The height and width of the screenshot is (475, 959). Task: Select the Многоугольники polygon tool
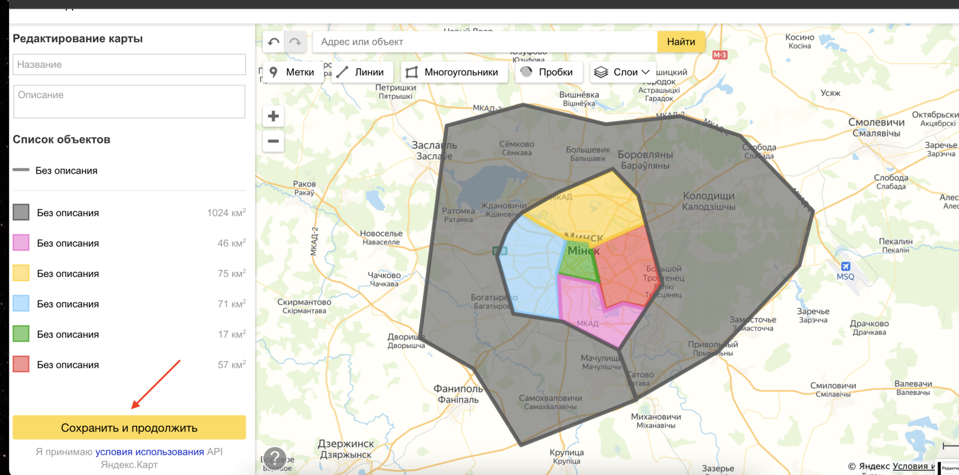click(453, 72)
